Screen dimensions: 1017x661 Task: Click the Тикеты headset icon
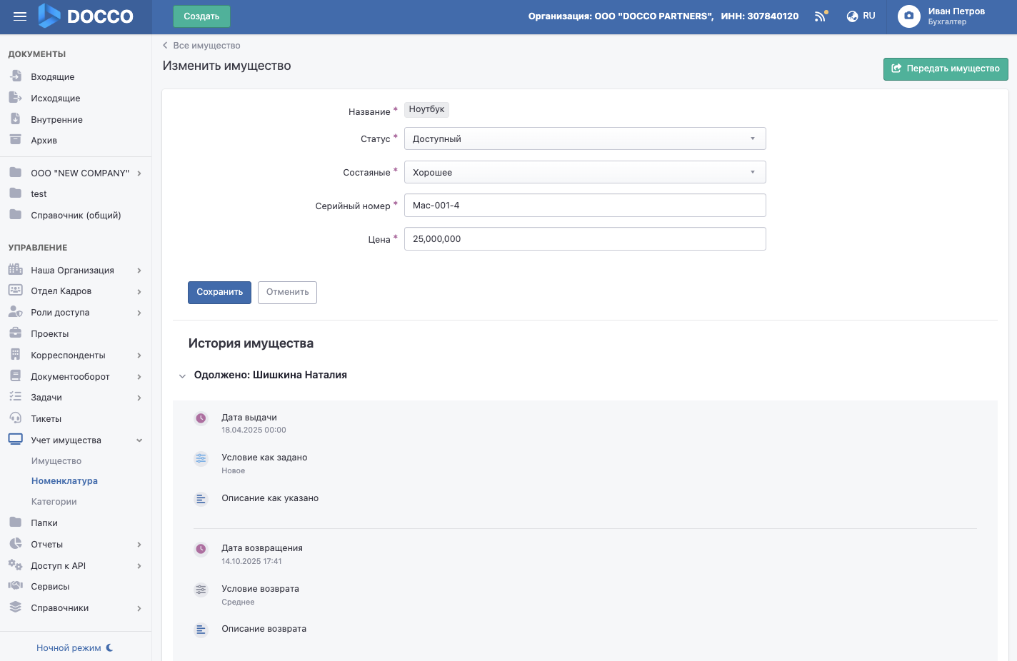(x=16, y=418)
